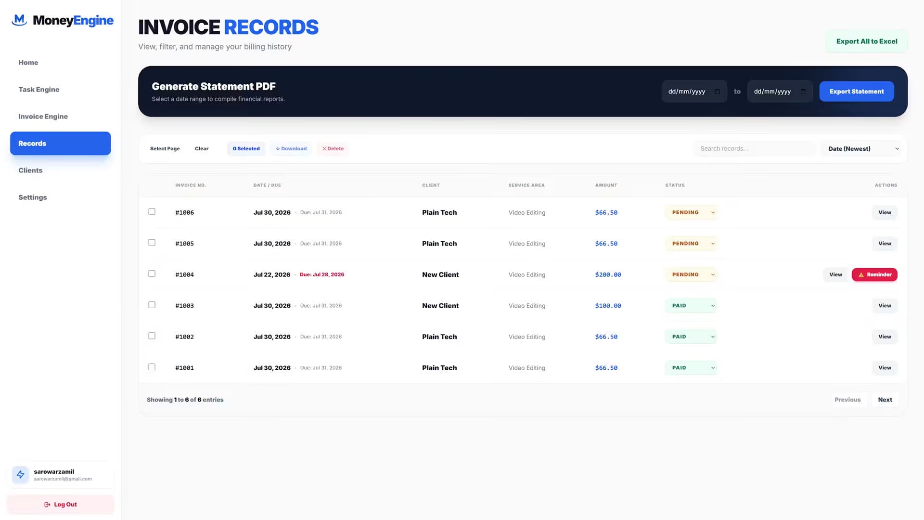Click the DATE / DUE column header
This screenshot has height=520, width=924.
coord(267,185)
